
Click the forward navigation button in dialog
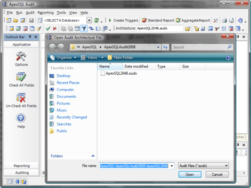[61, 47]
